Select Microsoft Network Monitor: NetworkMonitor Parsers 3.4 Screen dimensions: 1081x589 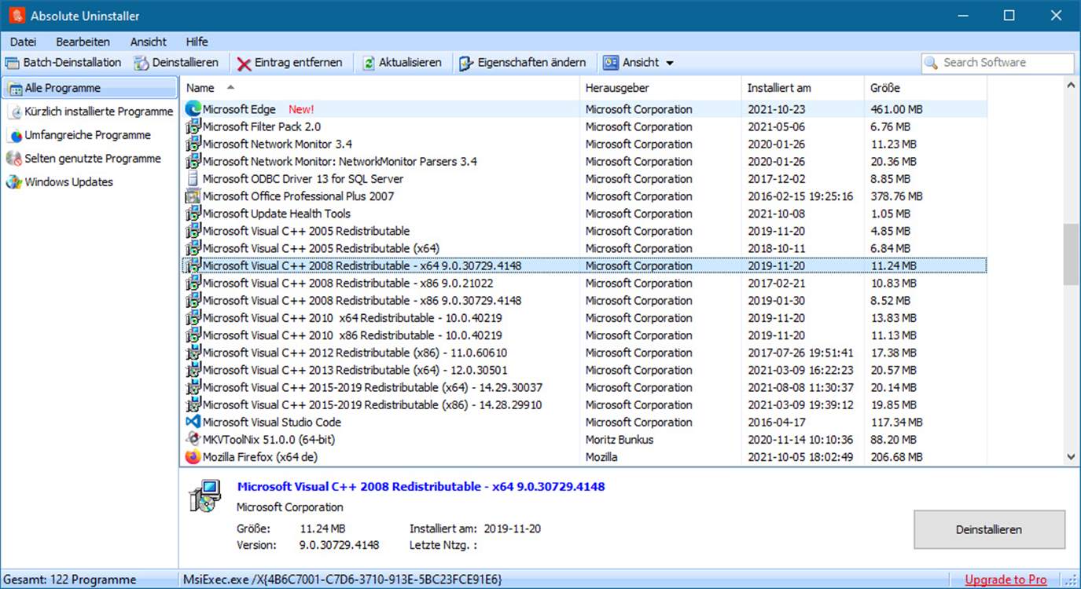pos(584,162)
